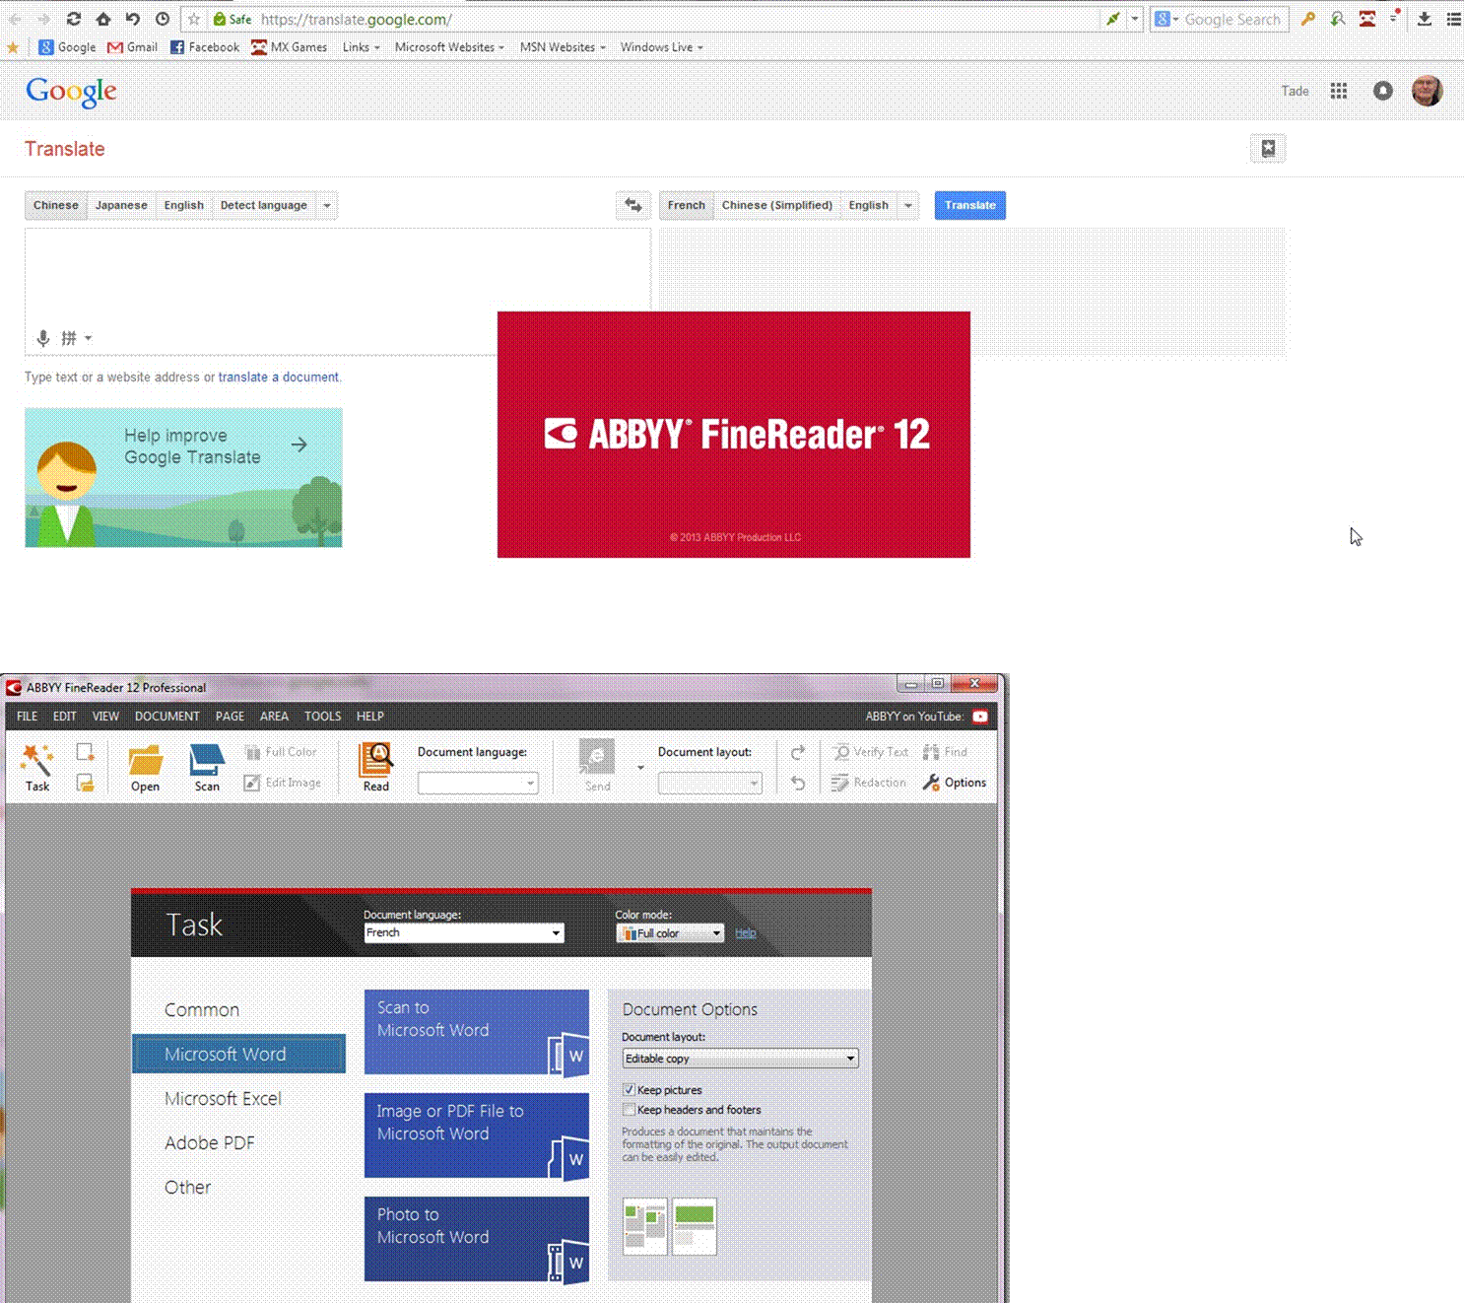Start Image or PDF File to Microsoft Word
Screen dimensions: 1464x1303
click(477, 1135)
